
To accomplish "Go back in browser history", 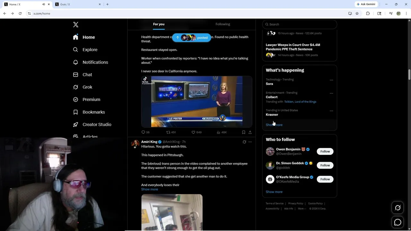I will (x=5, y=13).
